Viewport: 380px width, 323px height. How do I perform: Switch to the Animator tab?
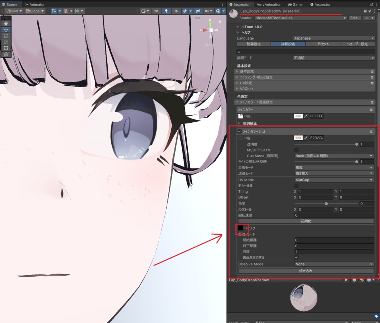35,4
